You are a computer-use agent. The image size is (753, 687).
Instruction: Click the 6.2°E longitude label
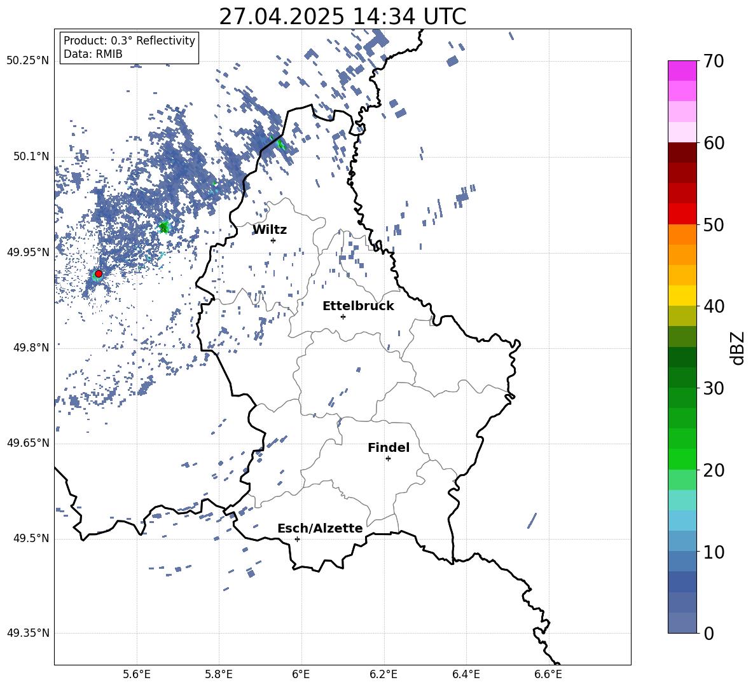383,675
